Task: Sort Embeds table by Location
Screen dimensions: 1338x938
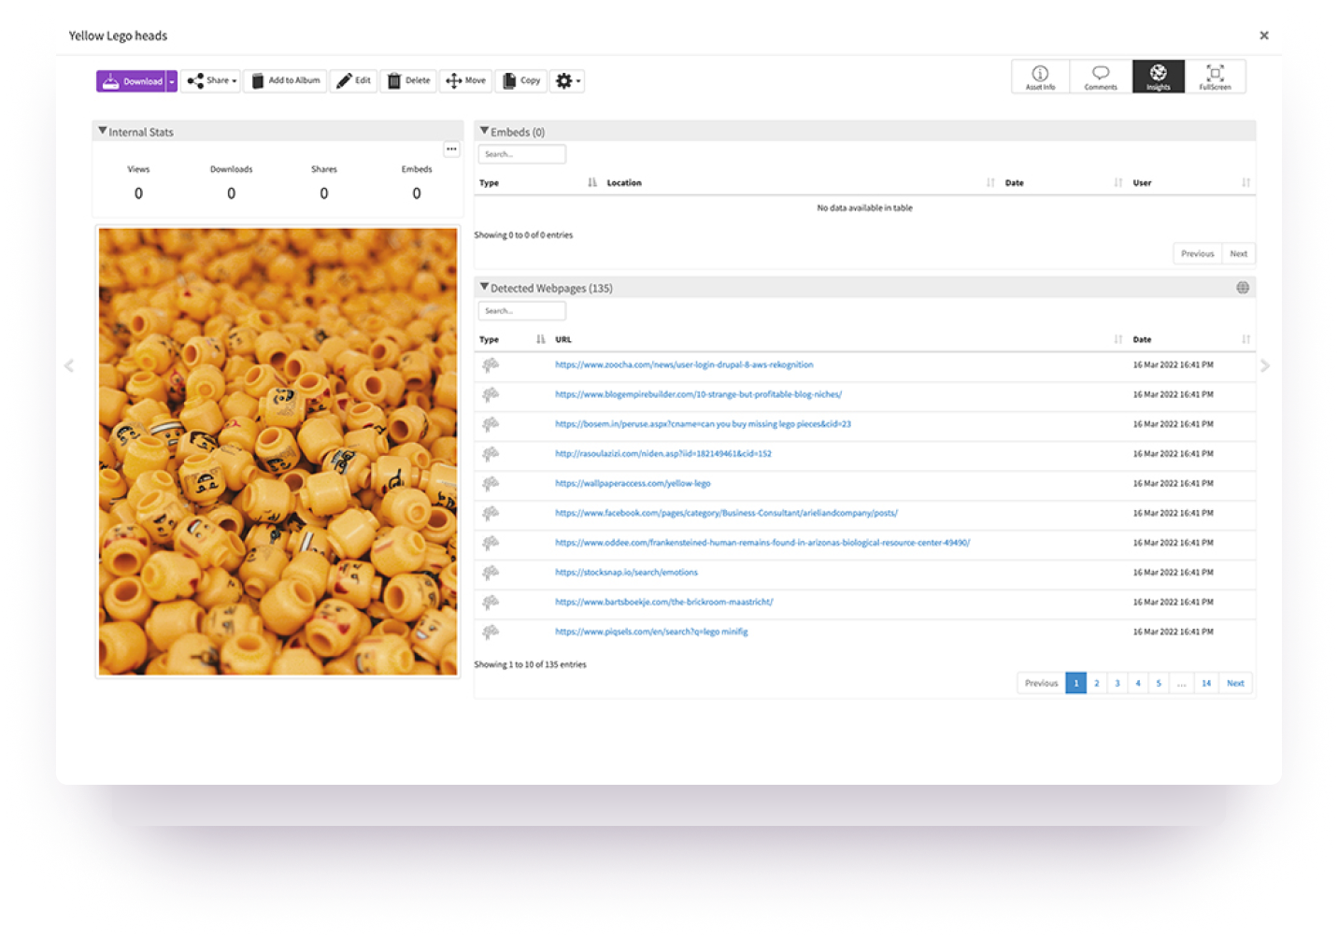Action: click(800, 183)
